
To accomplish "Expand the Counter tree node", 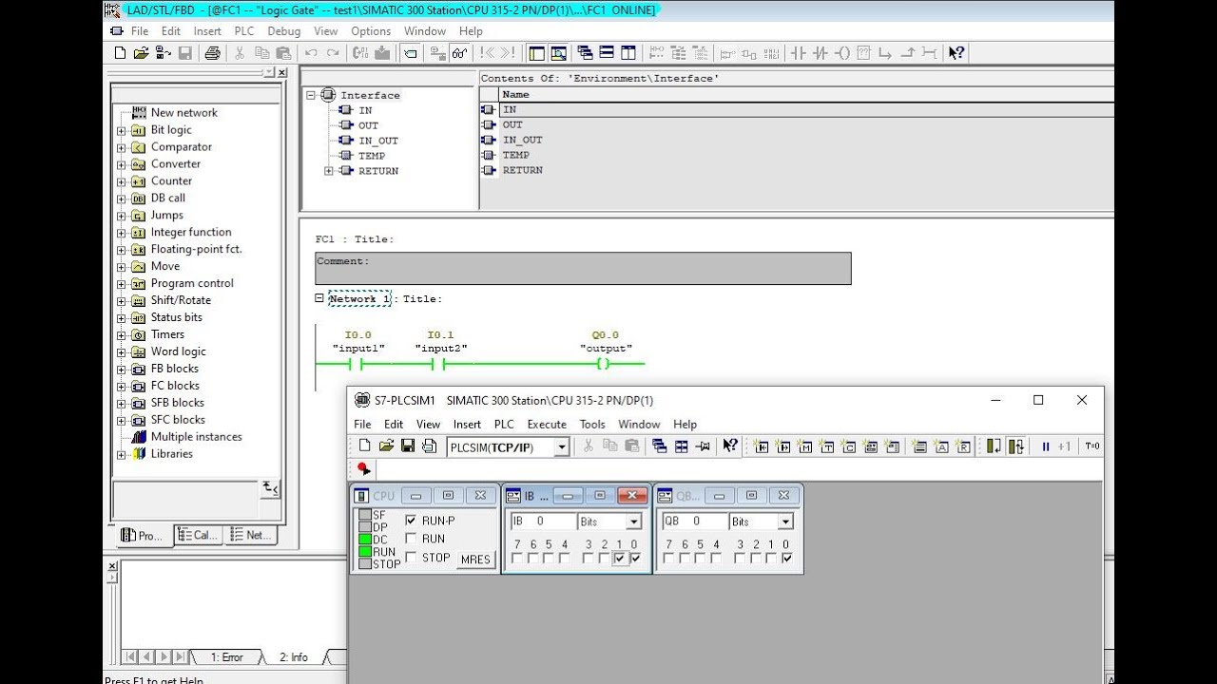I will coord(121,181).
